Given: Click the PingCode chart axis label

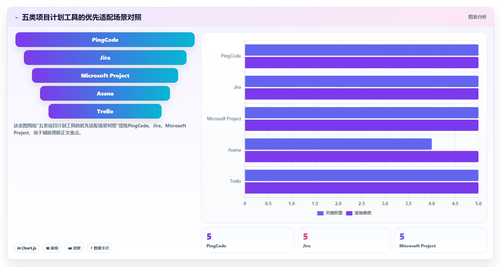Looking at the screenshot, I should pyautogui.click(x=231, y=56).
